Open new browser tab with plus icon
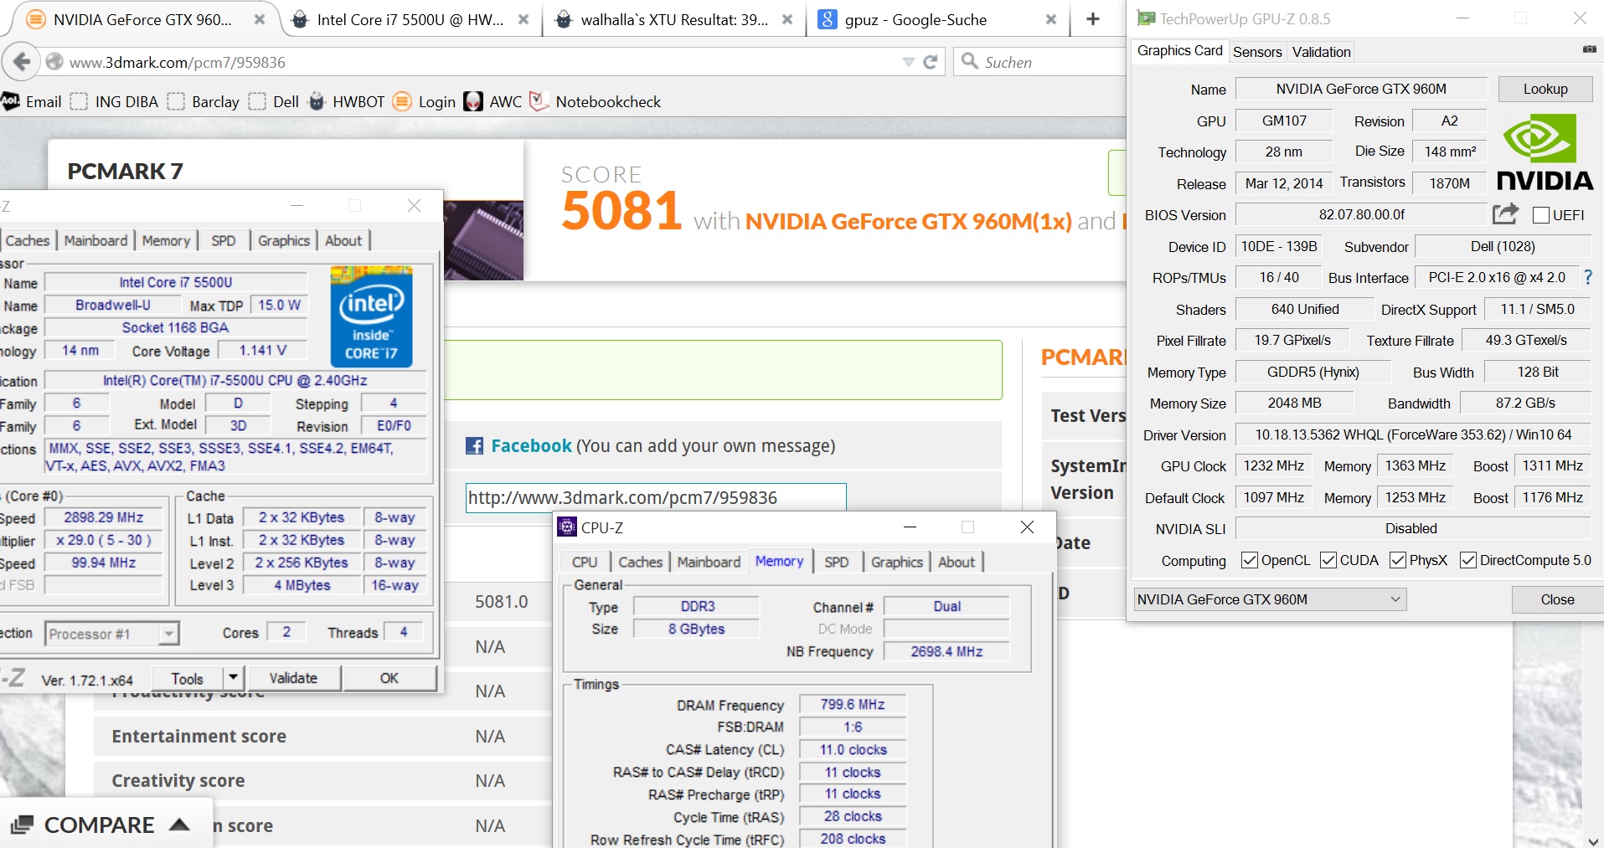The image size is (1604, 848). (x=1092, y=19)
